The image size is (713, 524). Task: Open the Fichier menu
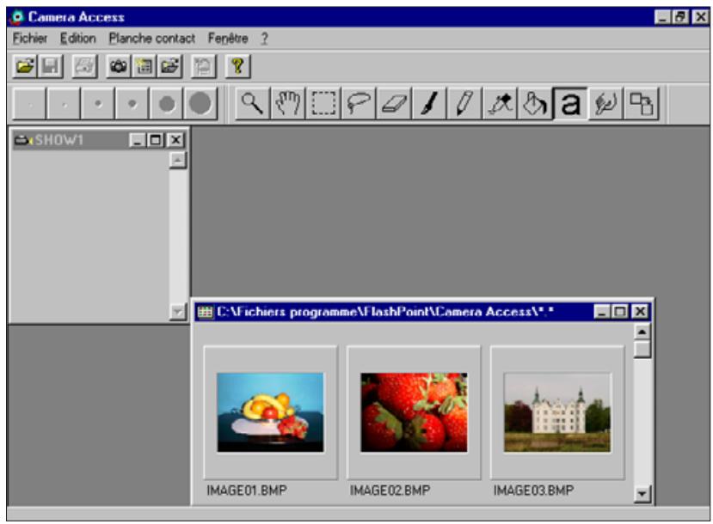coord(29,39)
